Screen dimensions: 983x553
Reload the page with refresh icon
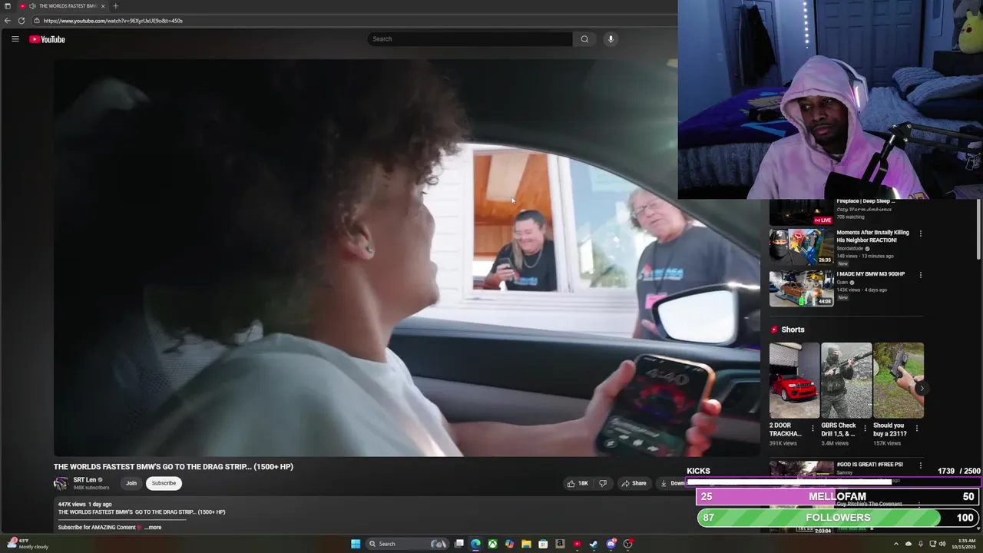pyautogui.click(x=22, y=21)
